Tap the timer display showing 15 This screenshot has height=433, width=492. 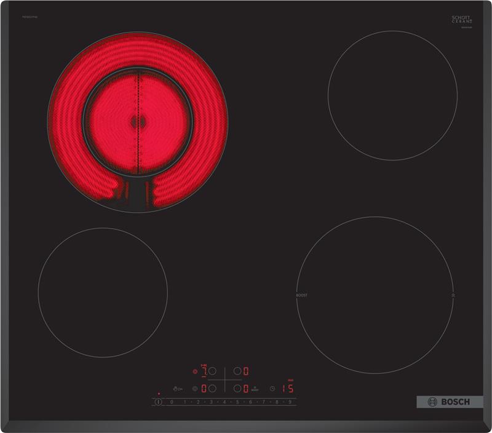tap(287, 389)
